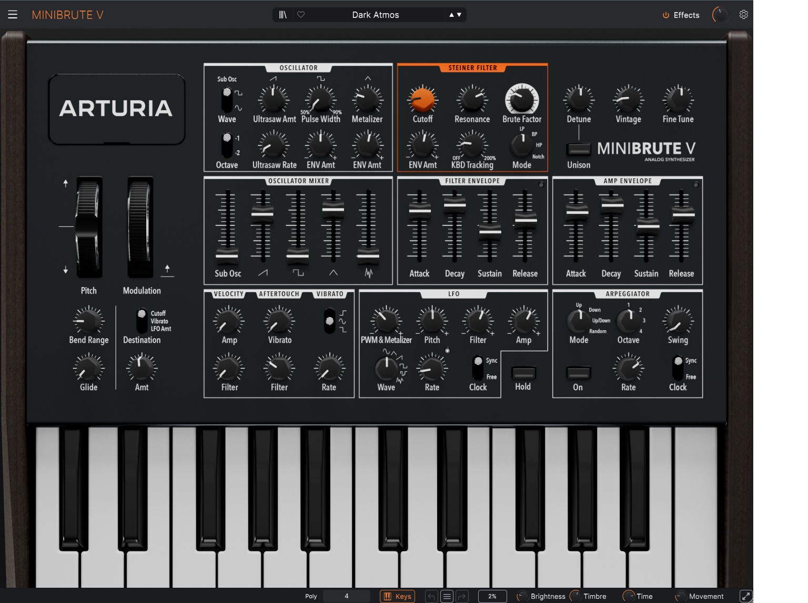Click the Bend Range knob

coord(88,320)
